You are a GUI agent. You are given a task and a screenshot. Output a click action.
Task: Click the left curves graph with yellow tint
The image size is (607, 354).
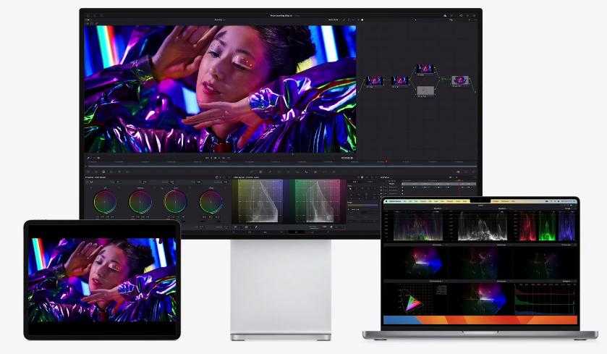(x=257, y=202)
